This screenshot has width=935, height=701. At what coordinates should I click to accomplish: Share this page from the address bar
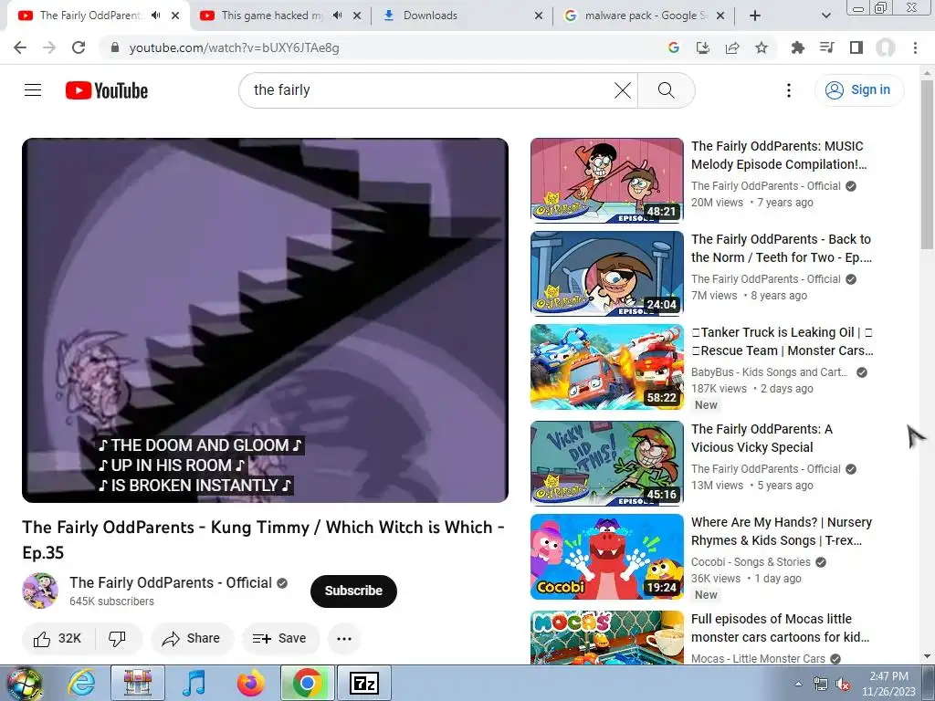tap(732, 47)
